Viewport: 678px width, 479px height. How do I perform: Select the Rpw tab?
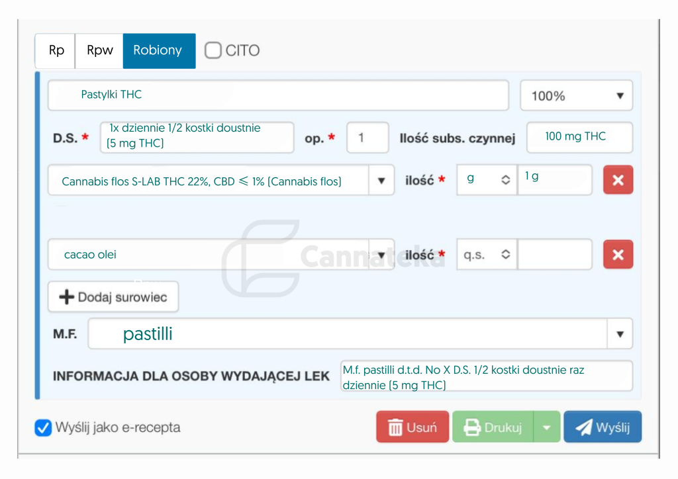pyautogui.click(x=99, y=50)
